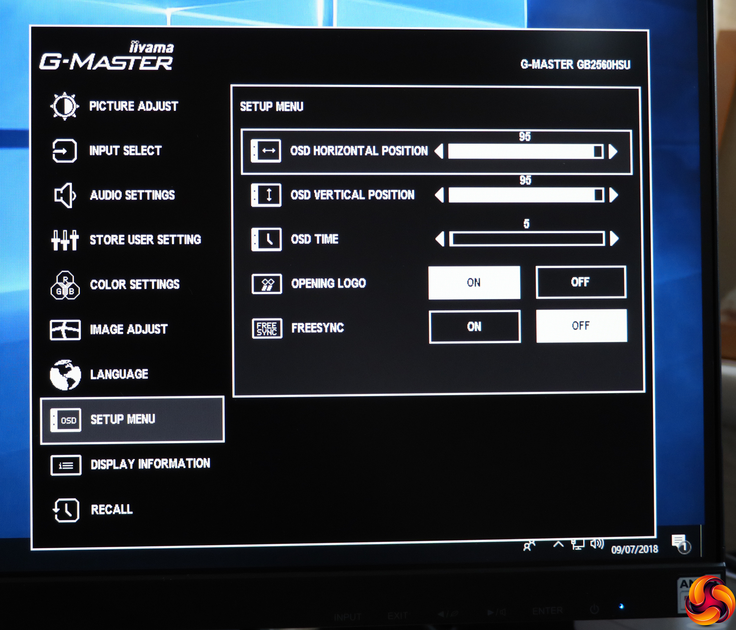Image resolution: width=736 pixels, height=630 pixels.
Task: Open Color Settings RGB icon
Action: (x=65, y=285)
